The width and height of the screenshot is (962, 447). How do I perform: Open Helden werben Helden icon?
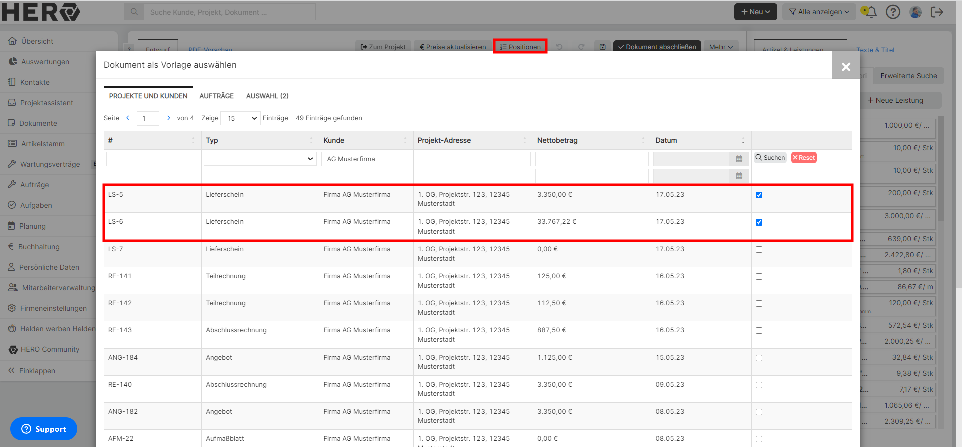coord(12,329)
